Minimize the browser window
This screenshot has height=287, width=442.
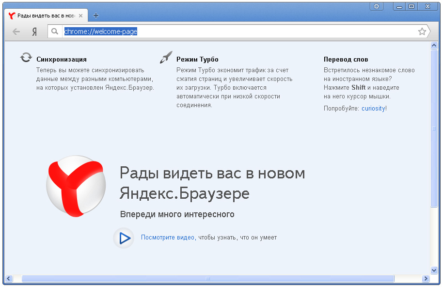pyautogui.click(x=399, y=6)
